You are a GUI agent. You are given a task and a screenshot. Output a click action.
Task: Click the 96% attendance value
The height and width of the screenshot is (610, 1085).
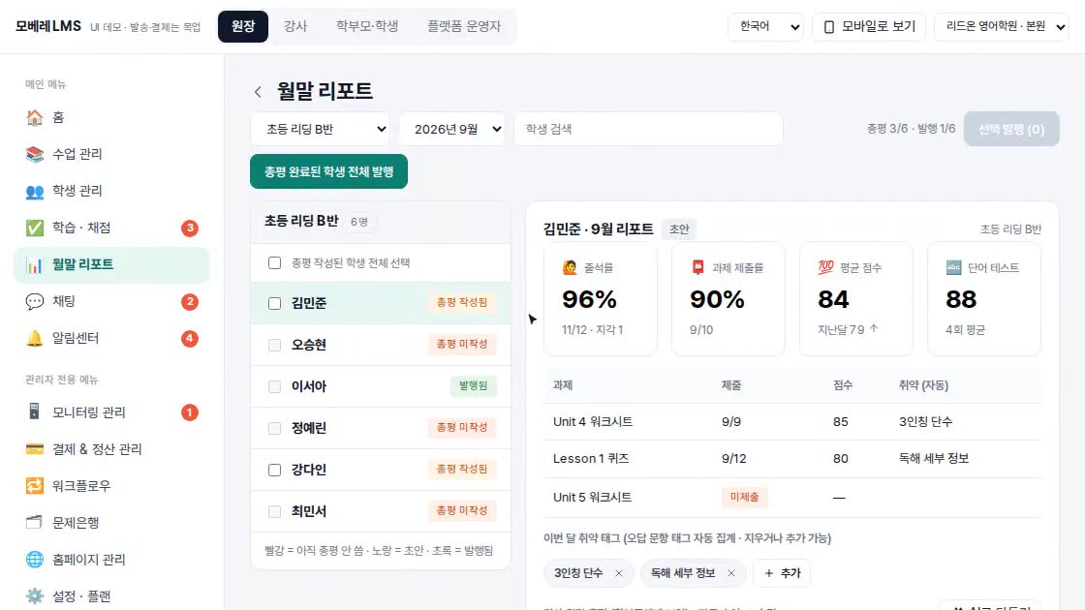tap(589, 299)
